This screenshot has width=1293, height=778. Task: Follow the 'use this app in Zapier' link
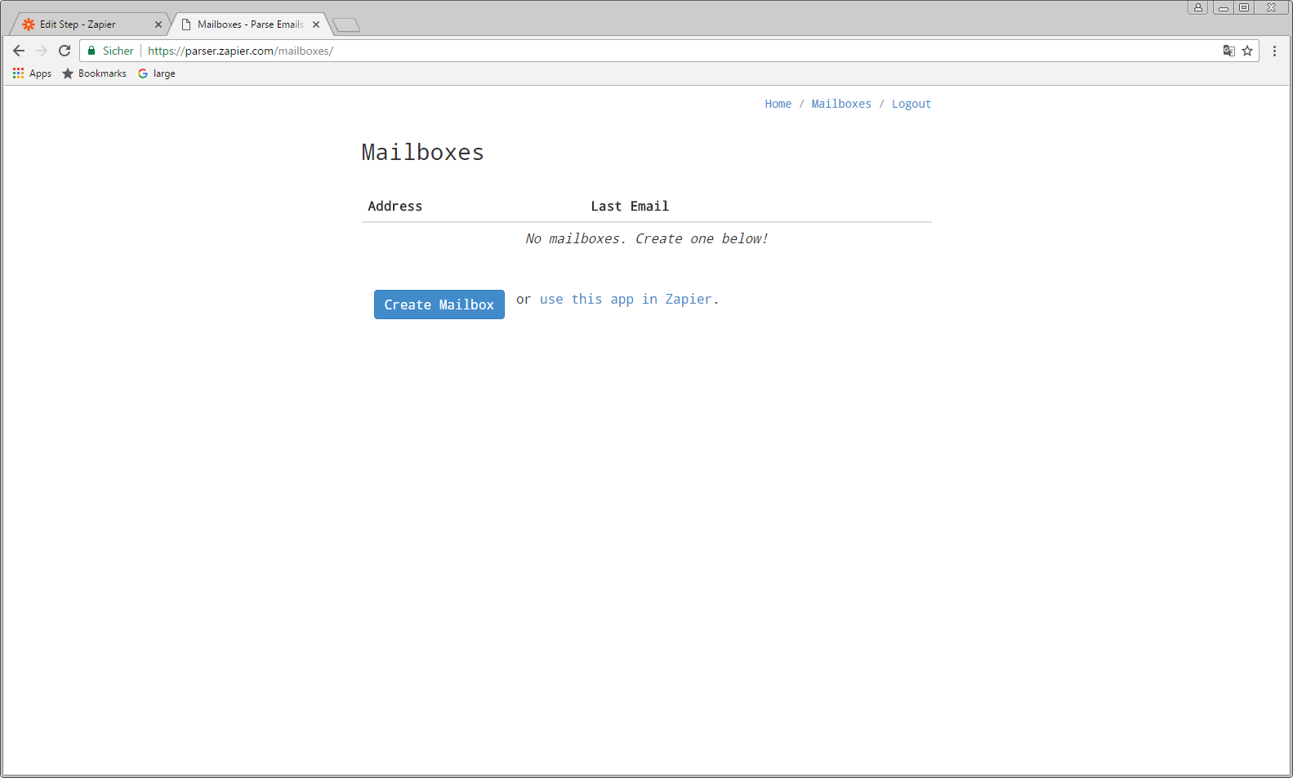625,300
